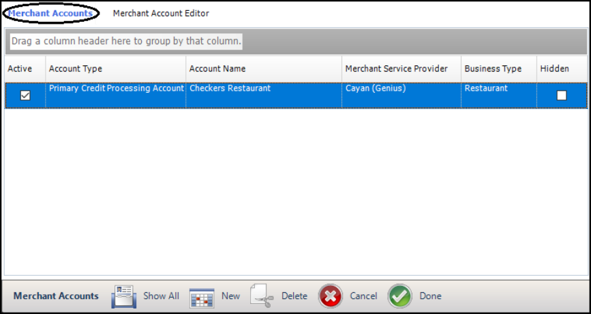Select the Cayan (Genius) provider cell
This screenshot has width=591, height=314.
point(401,95)
